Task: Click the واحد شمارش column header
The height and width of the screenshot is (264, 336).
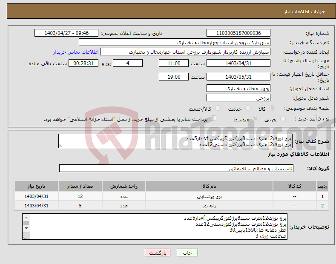Action: pos(124,186)
